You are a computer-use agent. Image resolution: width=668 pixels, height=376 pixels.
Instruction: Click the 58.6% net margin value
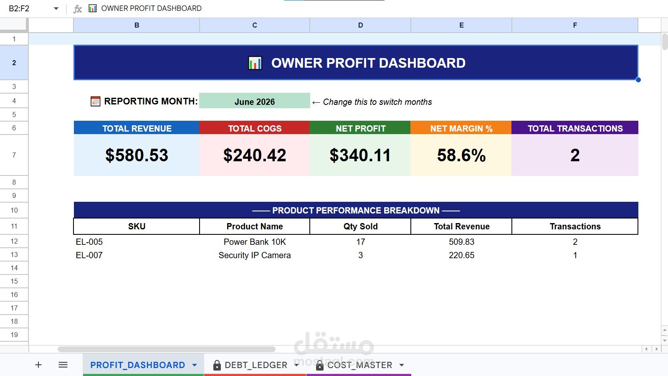pyautogui.click(x=461, y=155)
